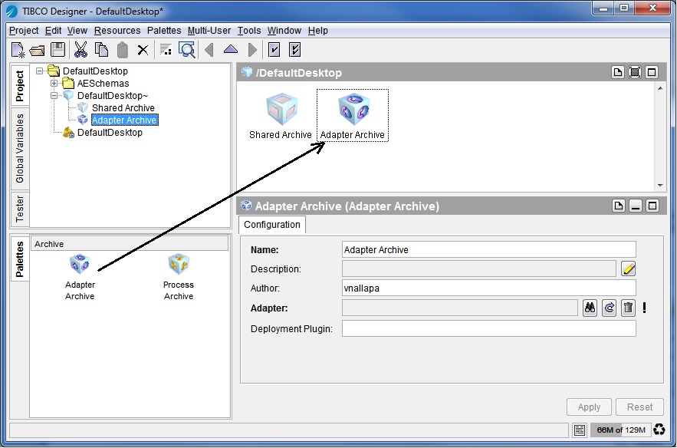This screenshot has width=677, height=448.
Task: Click the Apply button
Action: (589, 407)
